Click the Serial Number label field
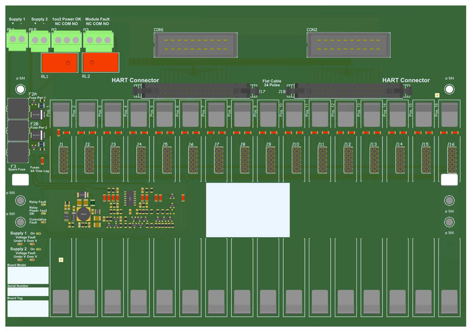The width and height of the screenshot is (473, 335). coord(28,292)
